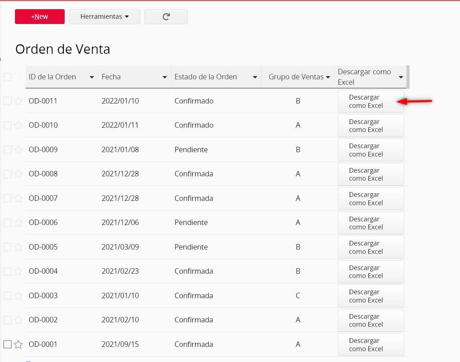460x362 pixels.
Task: Click the refresh icon above the table
Action: tap(166, 16)
